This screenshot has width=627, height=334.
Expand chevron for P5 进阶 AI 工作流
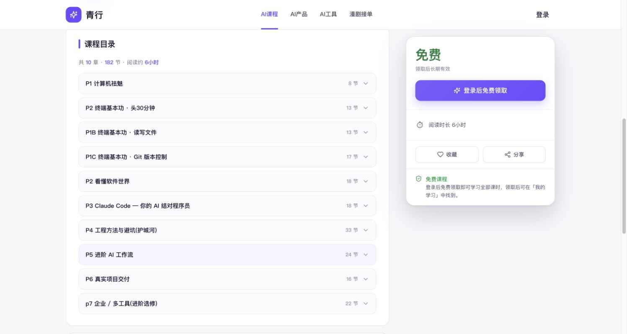click(366, 254)
